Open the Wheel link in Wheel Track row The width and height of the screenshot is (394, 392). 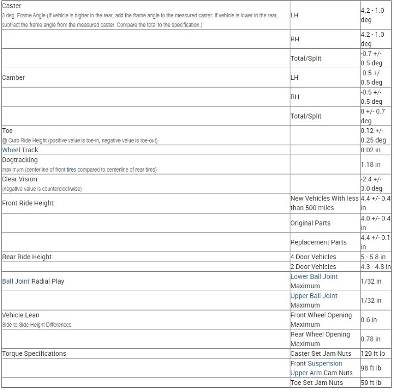click(11, 150)
